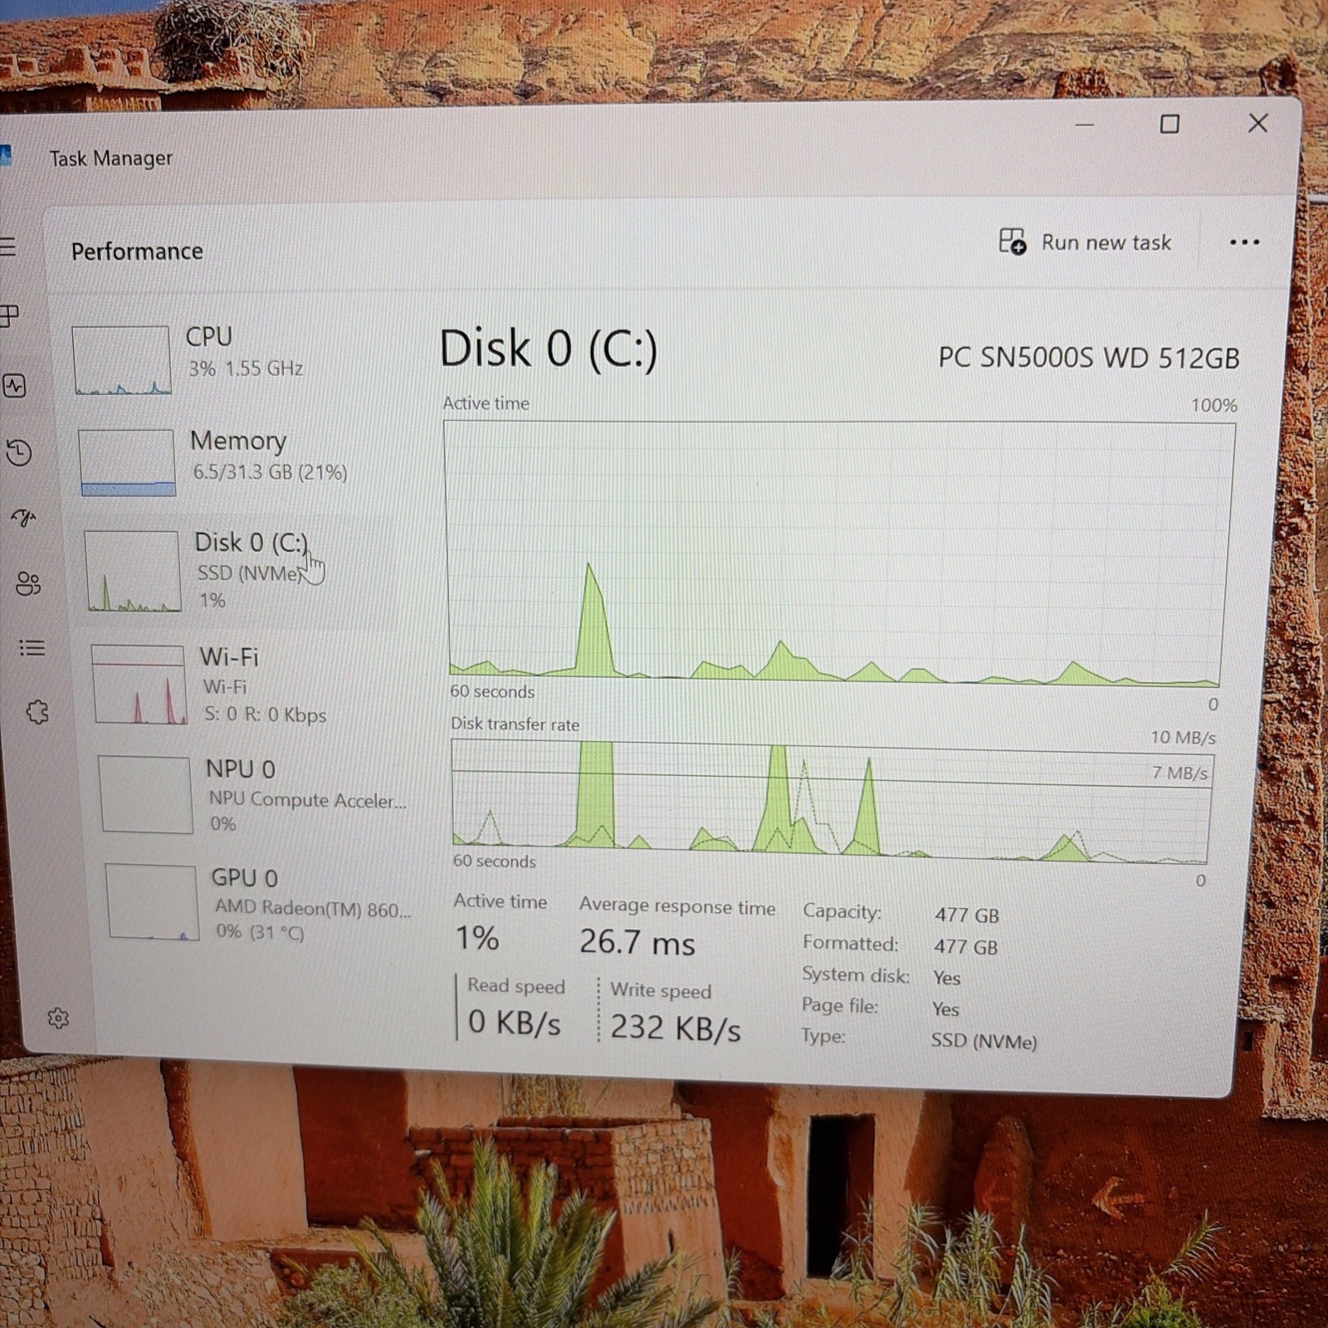Click the '0 KB/s' read speed value
This screenshot has height=1328, width=1328.
coord(515,1023)
